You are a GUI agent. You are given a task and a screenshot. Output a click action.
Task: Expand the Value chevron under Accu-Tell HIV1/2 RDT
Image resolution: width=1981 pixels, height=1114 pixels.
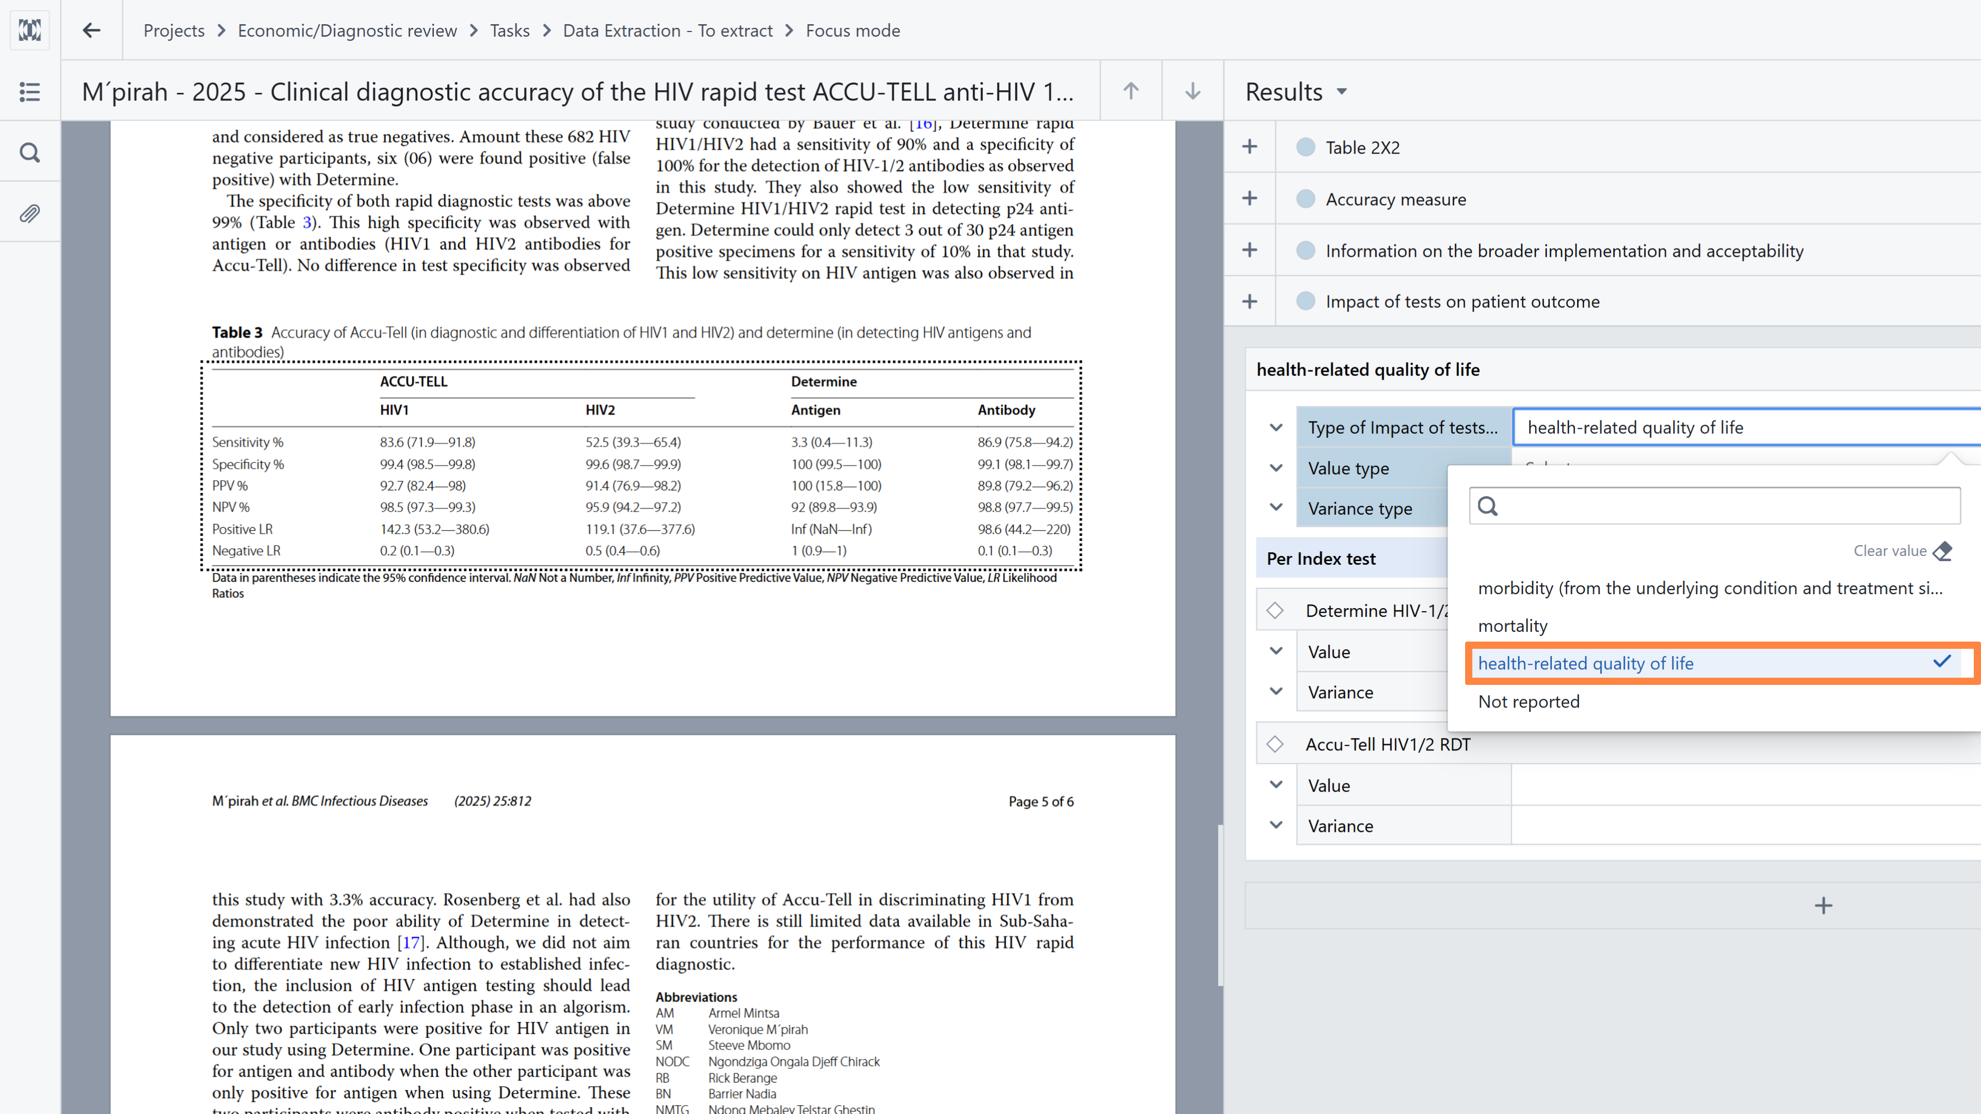(1276, 785)
